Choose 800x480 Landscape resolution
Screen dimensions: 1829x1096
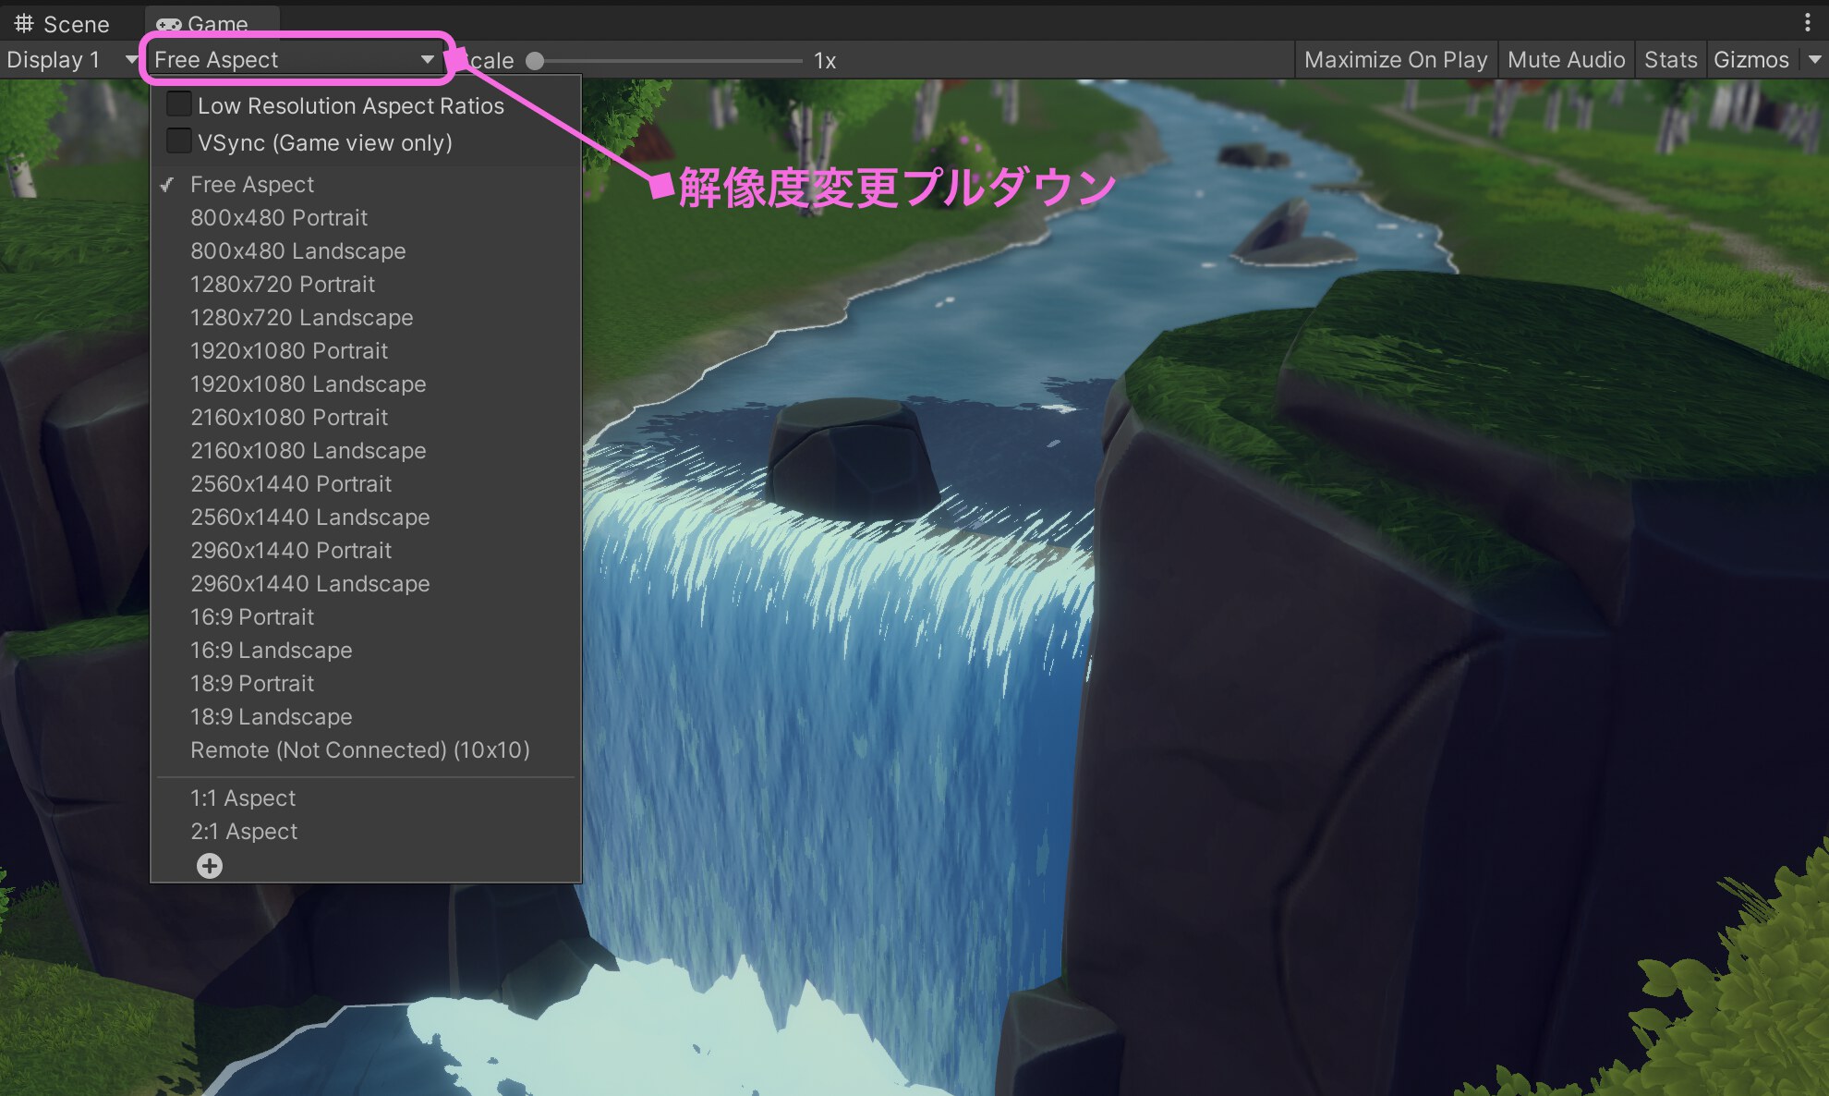coord(366,251)
